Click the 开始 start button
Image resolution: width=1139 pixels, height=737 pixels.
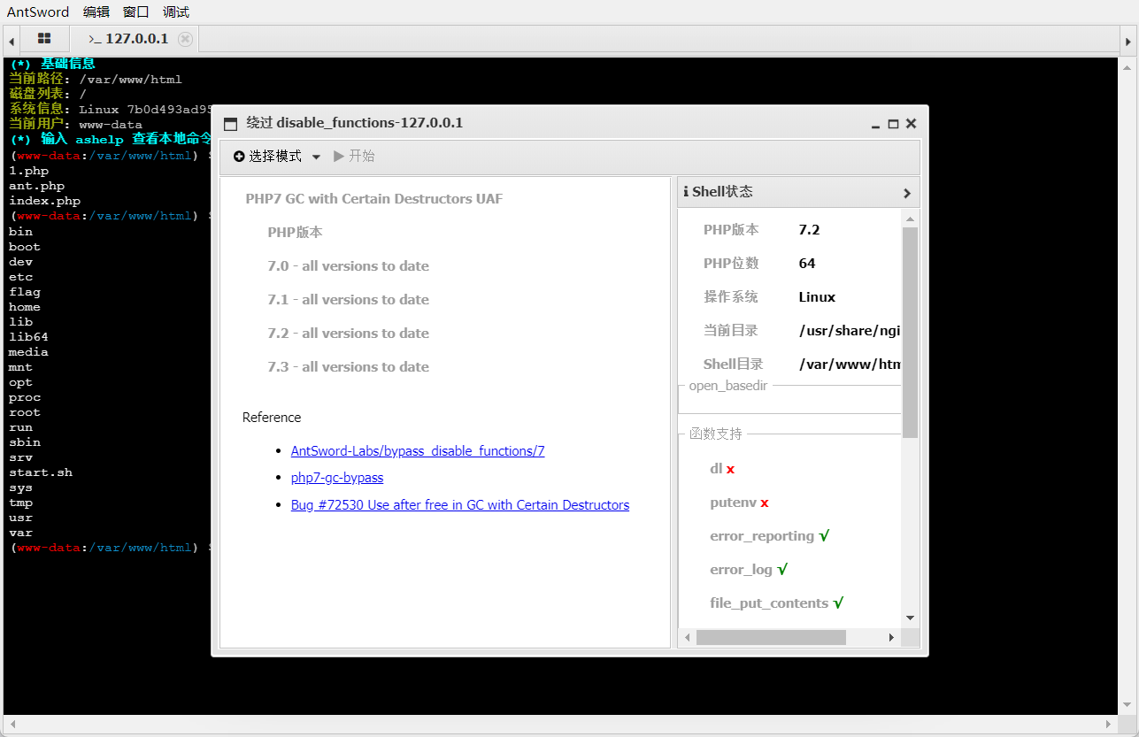click(x=354, y=157)
